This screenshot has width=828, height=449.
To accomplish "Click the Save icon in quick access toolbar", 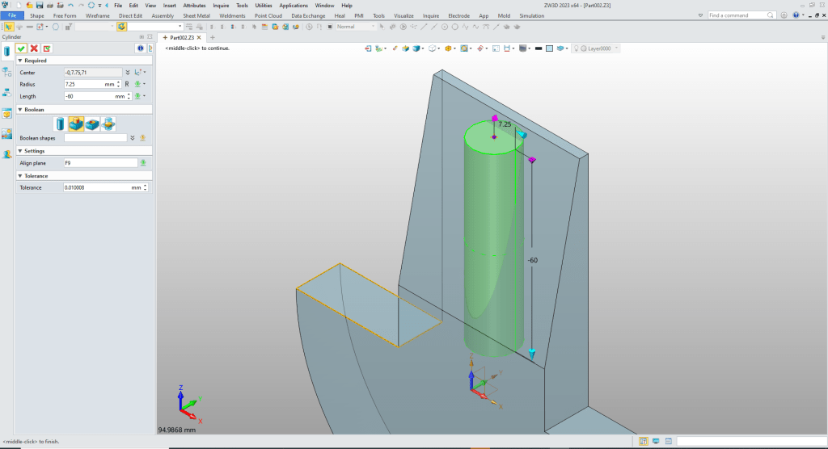I will point(40,6).
